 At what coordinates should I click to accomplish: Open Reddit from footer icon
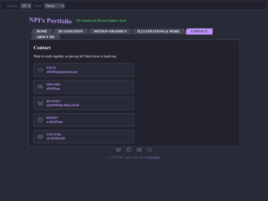129,150
